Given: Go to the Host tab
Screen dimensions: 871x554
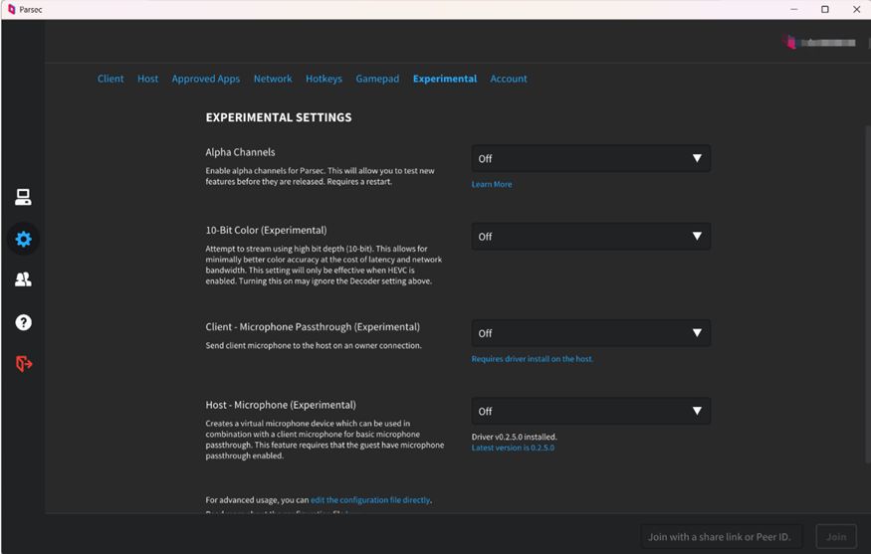Looking at the screenshot, I should (x=147, y=79).
